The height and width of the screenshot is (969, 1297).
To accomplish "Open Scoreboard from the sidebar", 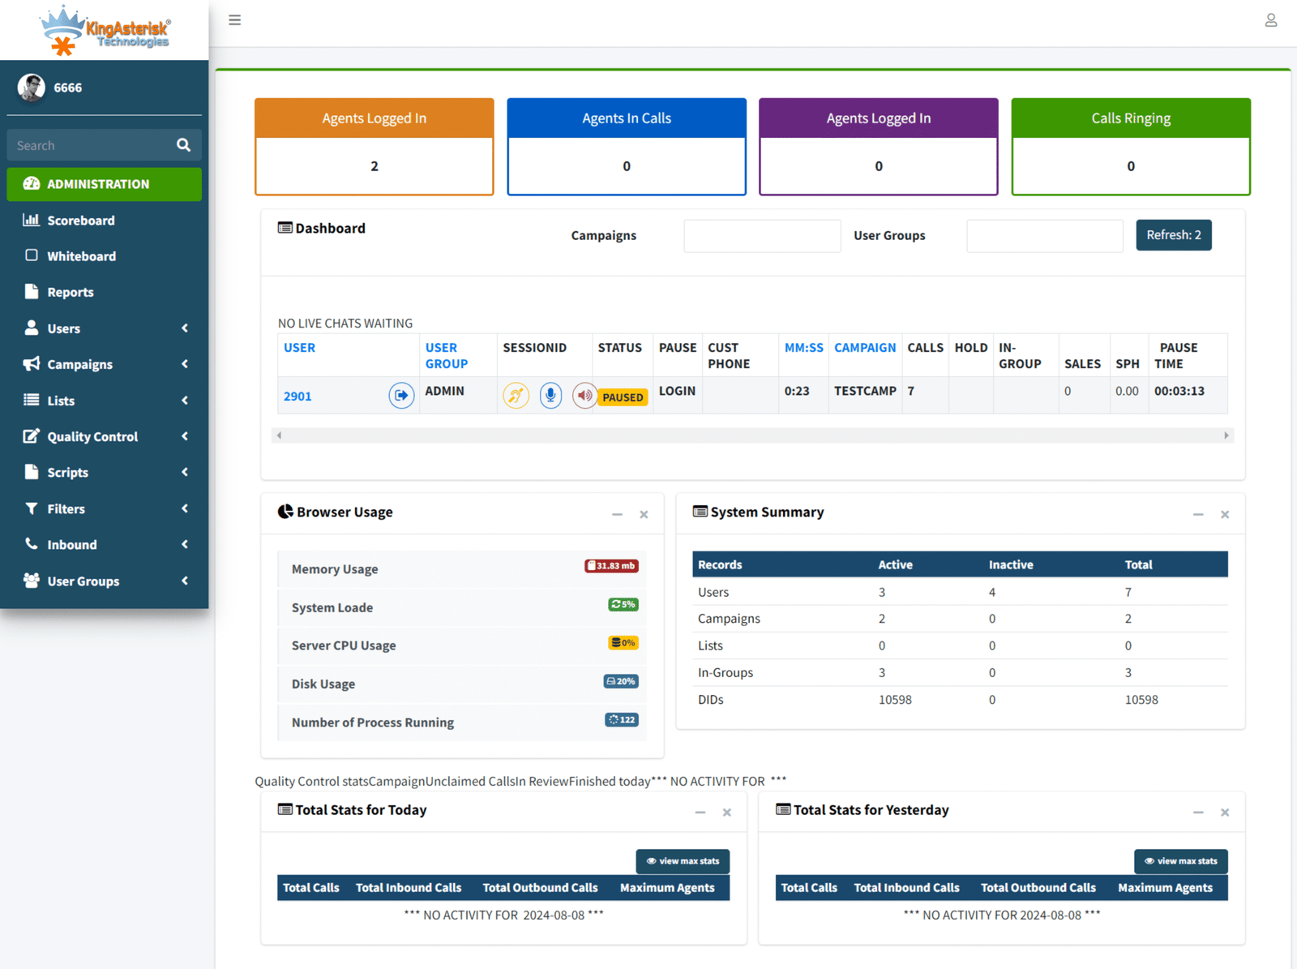I will point(81,221).
